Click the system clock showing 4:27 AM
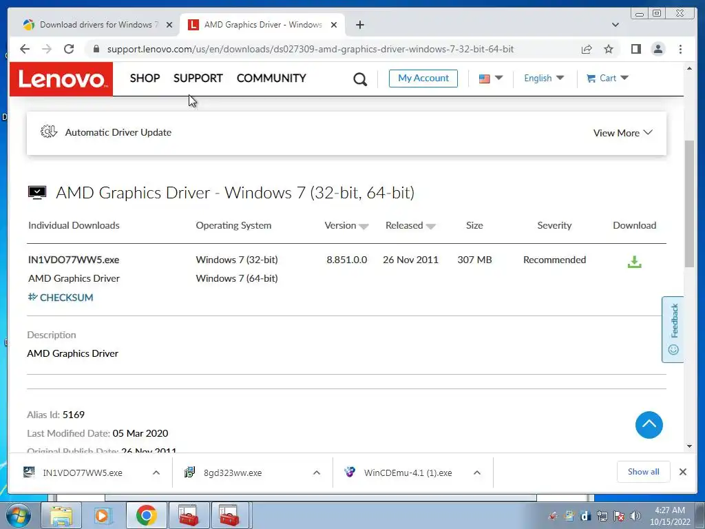This screenshot has width=705, height=529. click(x=670, y=516)
